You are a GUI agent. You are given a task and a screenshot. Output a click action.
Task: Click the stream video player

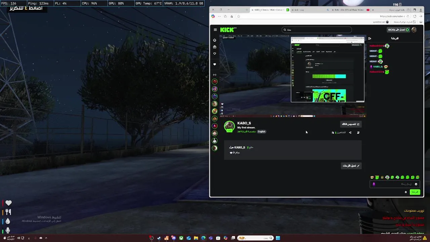(293, 76)
